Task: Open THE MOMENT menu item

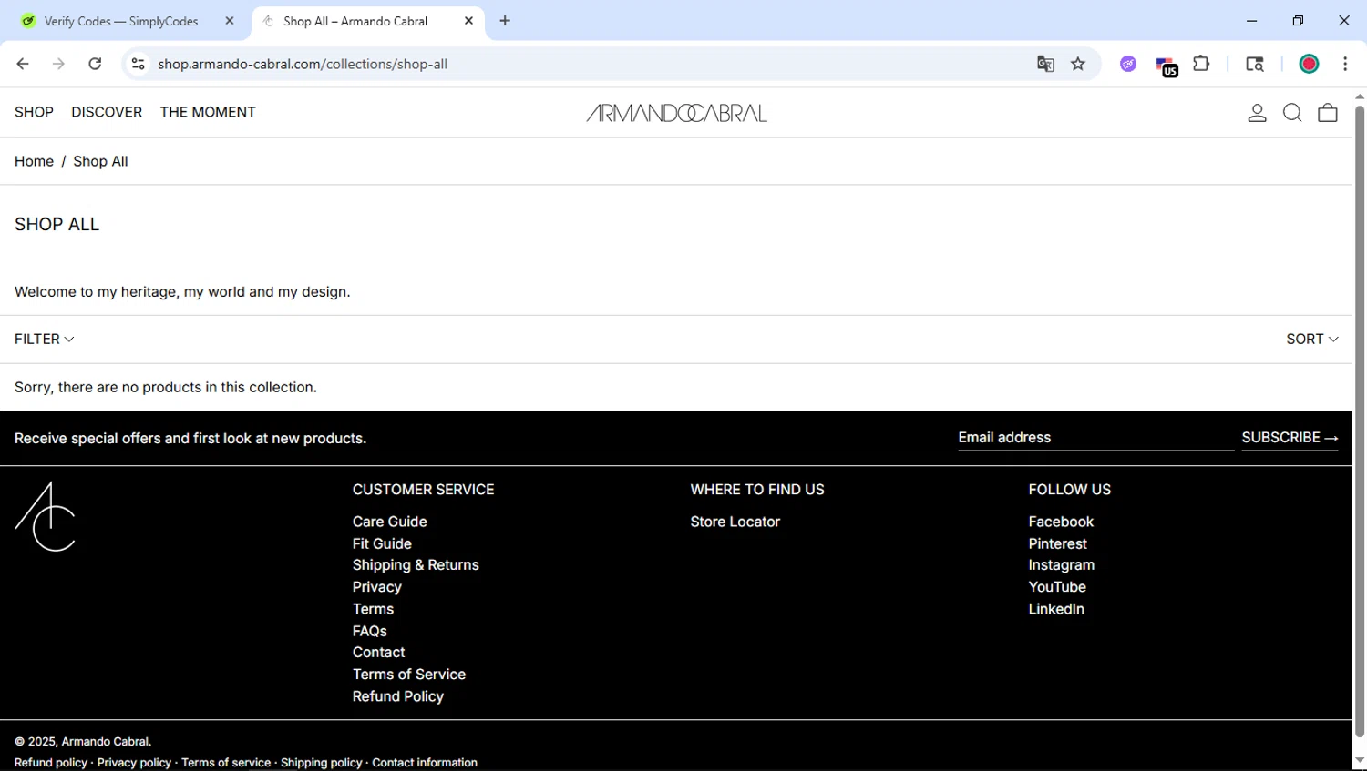Action: [x=208, y=112]
